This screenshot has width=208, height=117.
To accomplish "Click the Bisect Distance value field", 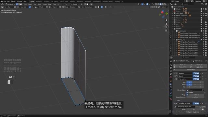I will pos(195,97).
